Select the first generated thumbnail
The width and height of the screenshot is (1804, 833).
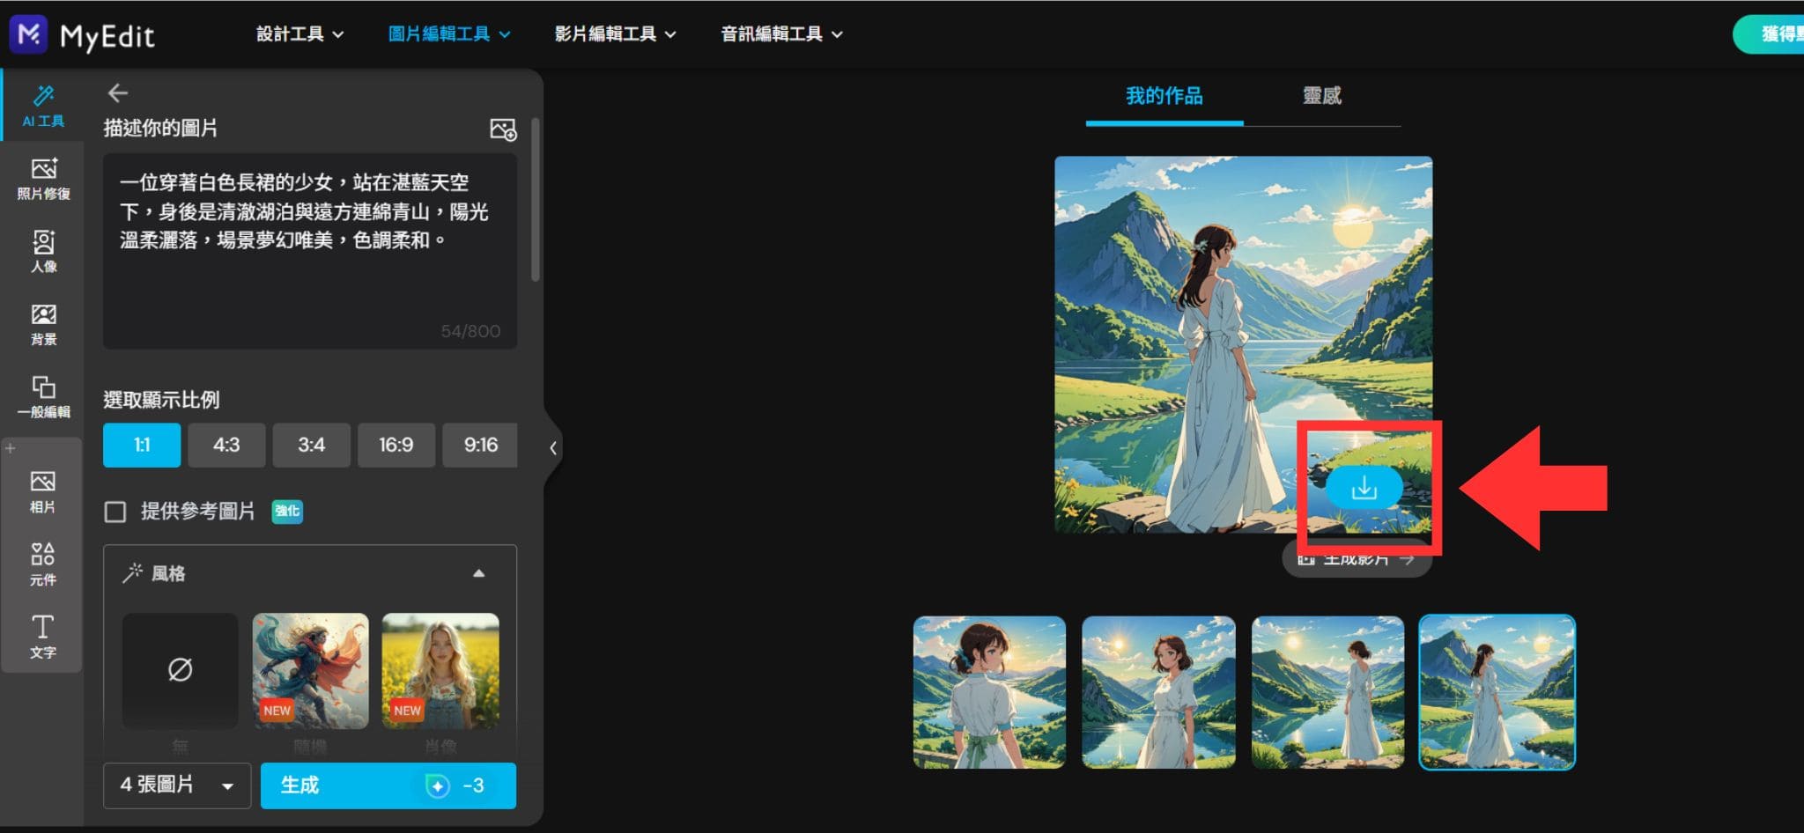coord(989,692)
